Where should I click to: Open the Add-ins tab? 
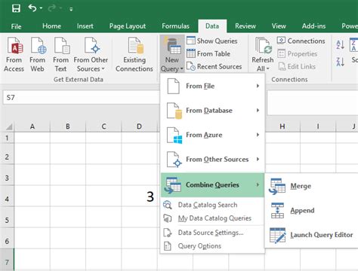point(313,26)
